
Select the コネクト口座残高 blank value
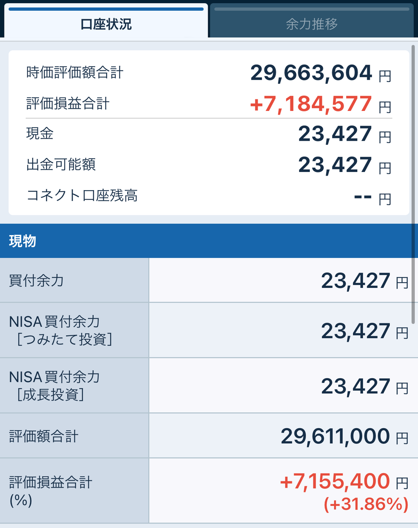(x=372, y=197)
